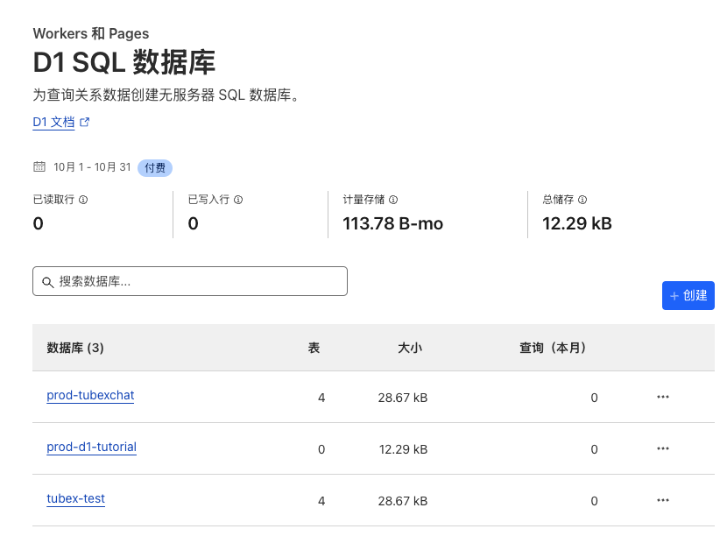Screen dimensions: 727x536
Task: Open the tubex-test database
Action: (75, 499)
